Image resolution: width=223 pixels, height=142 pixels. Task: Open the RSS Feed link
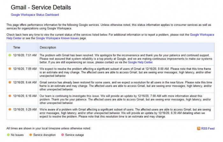click(x=208, y=129)
